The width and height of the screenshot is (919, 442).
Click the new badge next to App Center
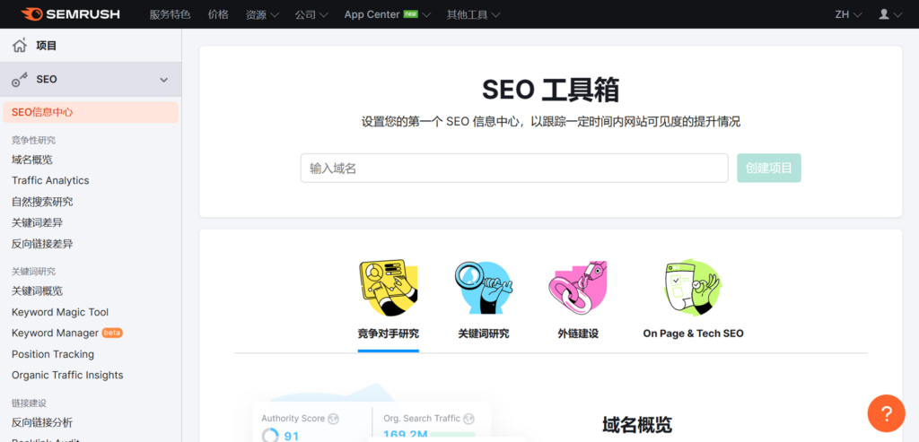[x=411, y=14]
